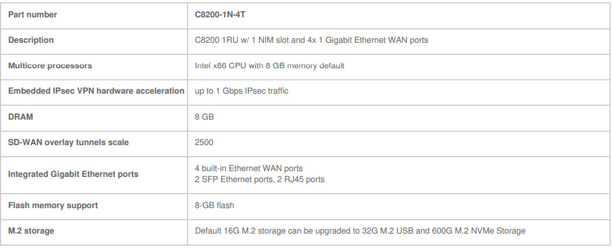613x248 pixels.
Task: Select up to 1 Gbps IPsec traffic
Action: (241, 91)
